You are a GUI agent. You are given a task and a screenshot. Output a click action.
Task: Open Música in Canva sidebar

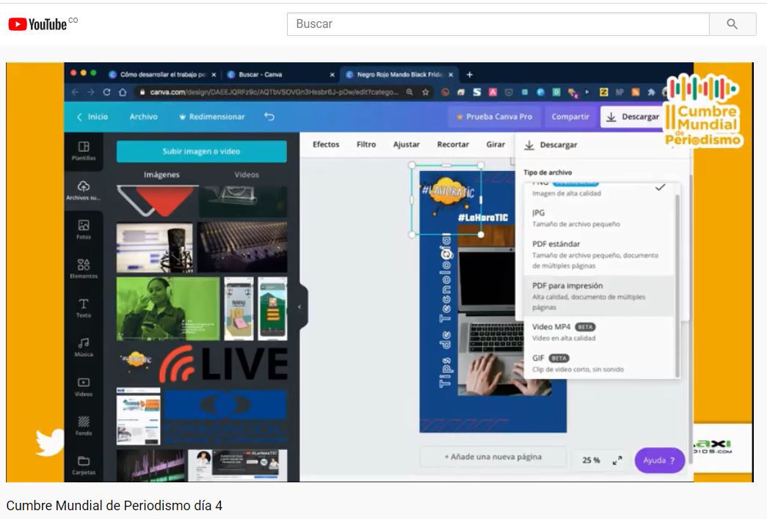coord(84,347)
